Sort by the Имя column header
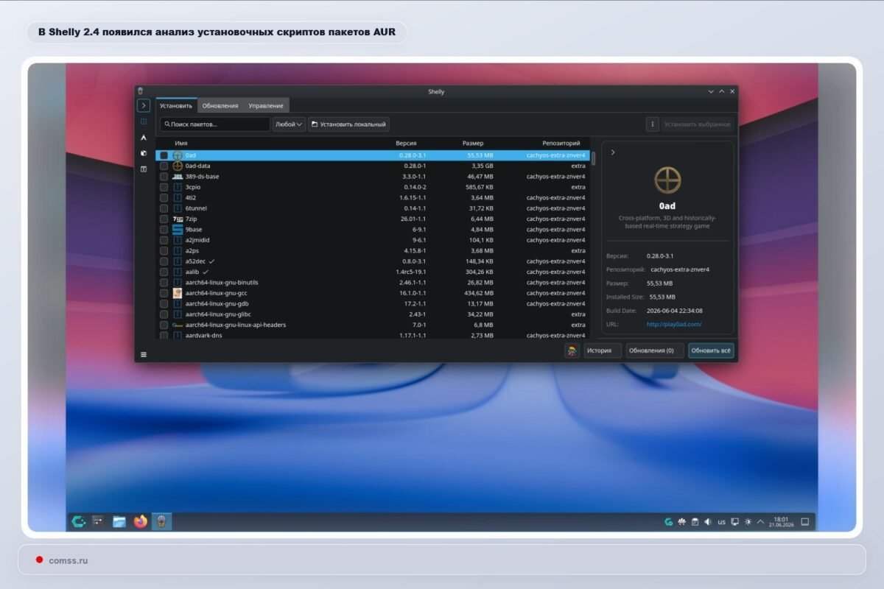The height and width of the screenshot is (589, 884). (x=181, y=144)
